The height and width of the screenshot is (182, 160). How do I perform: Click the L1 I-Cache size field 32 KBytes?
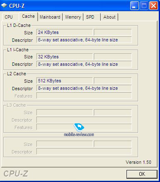pyautogui.click(x=64, y=57)
